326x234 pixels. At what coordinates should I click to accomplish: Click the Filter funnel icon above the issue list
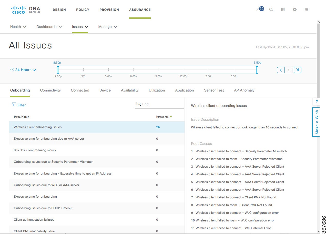point(14,105)
